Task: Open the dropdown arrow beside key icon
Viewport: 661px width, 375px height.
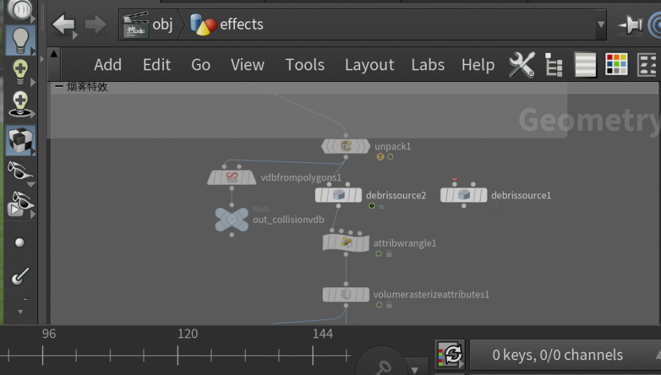Action: coord(414,370)
